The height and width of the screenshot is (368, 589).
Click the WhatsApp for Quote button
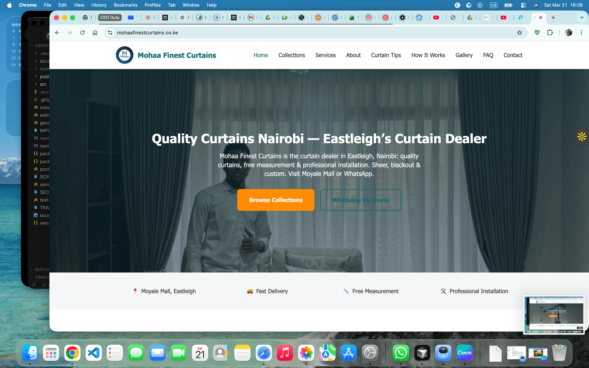[x=360, y=200]
